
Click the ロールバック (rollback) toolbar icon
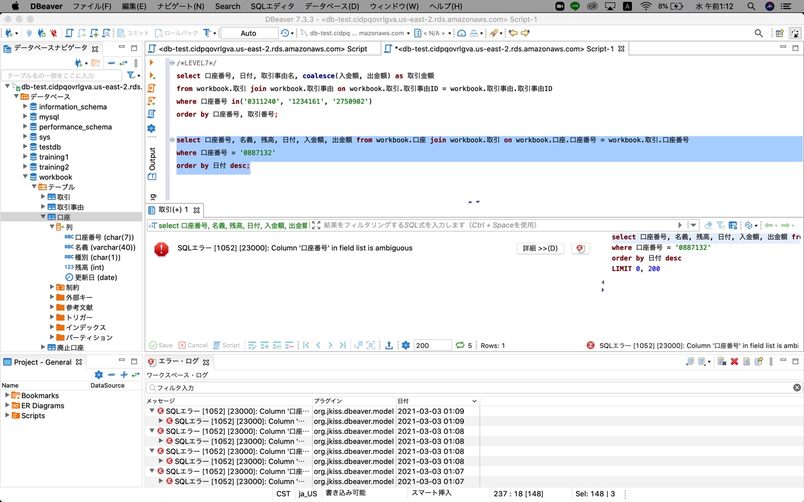[168, 33]
